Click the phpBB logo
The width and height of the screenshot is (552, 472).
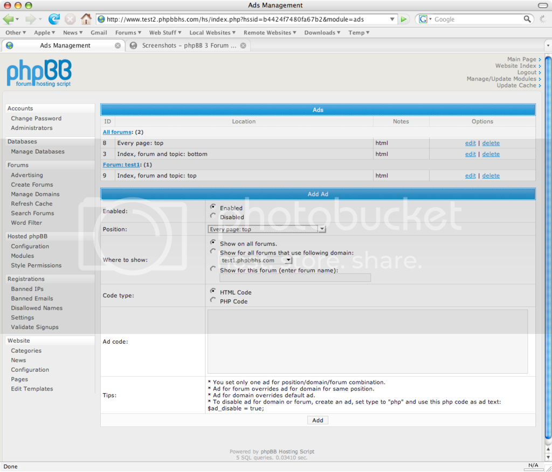39,73
